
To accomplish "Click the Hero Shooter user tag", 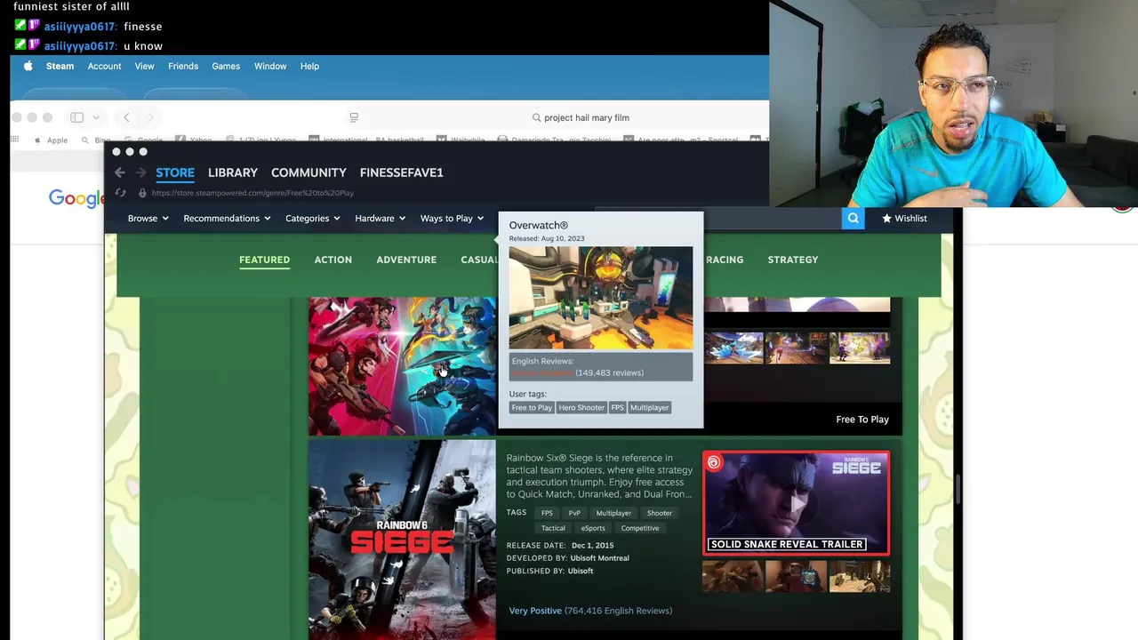I will pos(581,407).
